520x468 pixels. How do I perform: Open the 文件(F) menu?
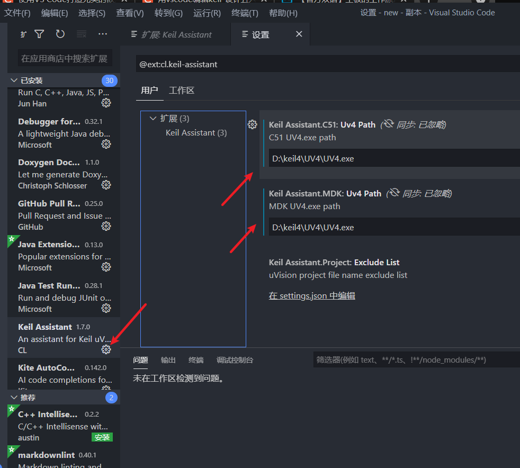click(17, 13)
